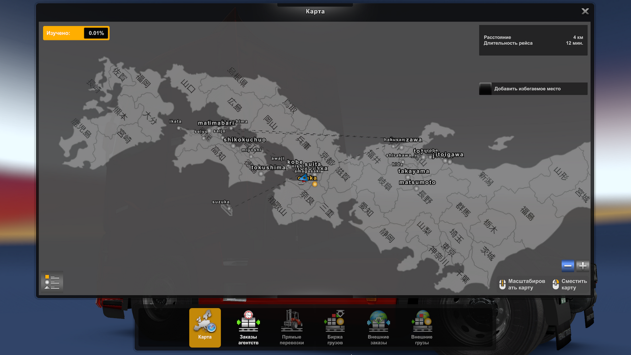Click the Изучено 0.01% progress indicator
631x355 pixels.
click(x=76, y=33)
